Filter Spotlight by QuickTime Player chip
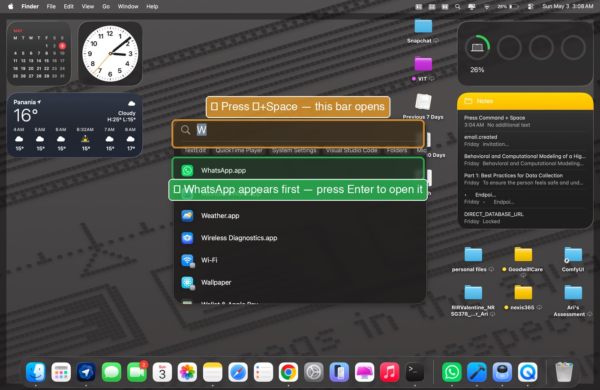This screenshot has width=600, height=390. pyautogui.click(x=239, y=150)
